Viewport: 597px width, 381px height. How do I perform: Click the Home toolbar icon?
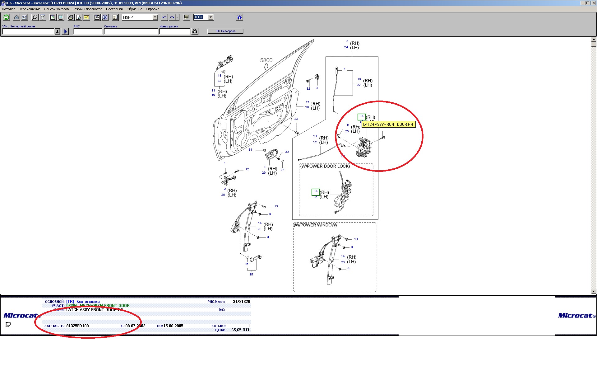click(17, 17)
